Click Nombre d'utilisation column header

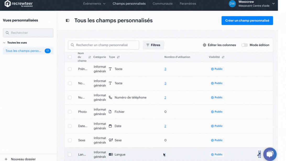click(x=177, y=57)
